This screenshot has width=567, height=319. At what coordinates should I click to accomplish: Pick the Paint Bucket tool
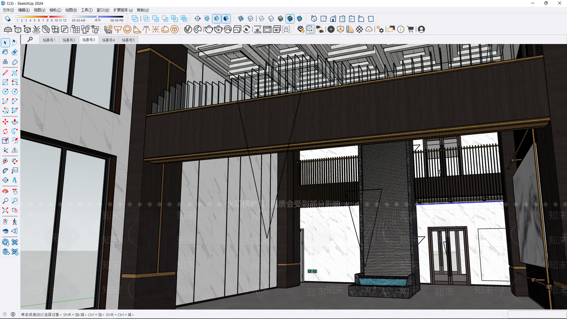click(5, 52)
